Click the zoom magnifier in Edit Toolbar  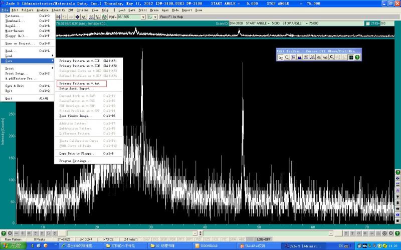click(x=287, y=57)
